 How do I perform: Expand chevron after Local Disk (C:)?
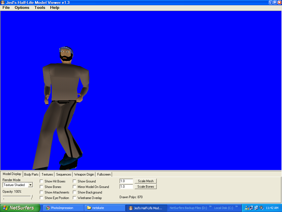pyautogui.click(x=237, y=206)
